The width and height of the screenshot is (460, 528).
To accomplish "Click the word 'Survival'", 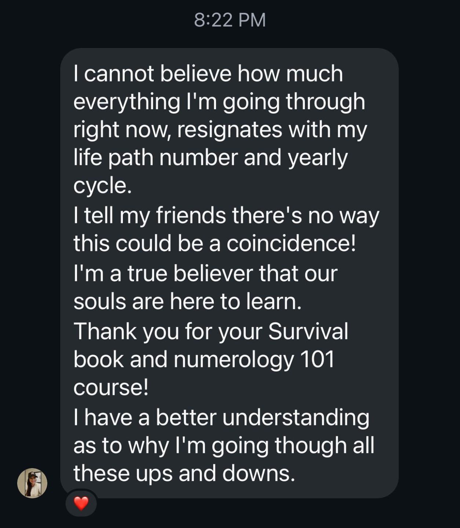I will (308, 331).
